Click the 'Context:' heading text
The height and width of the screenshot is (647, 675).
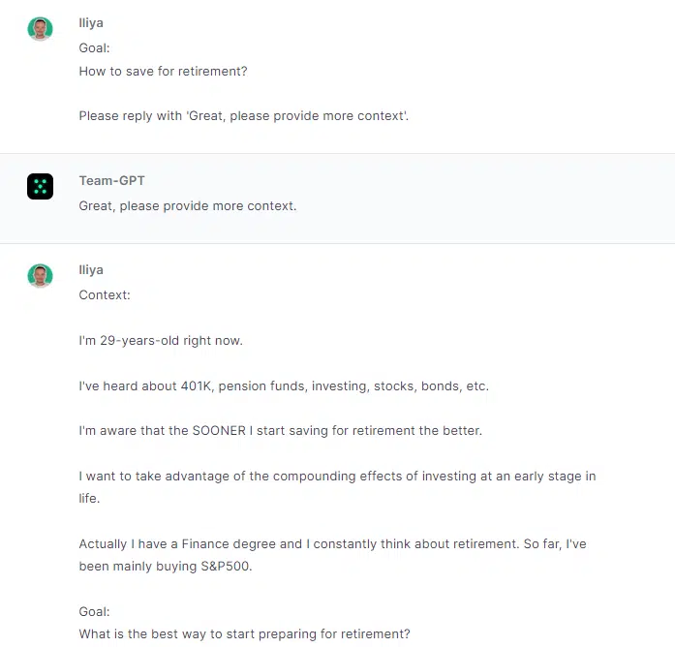pyautogui.click(x=105, y=294)
